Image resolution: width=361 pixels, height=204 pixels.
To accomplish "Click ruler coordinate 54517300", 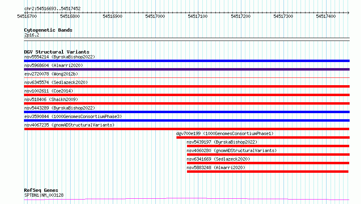I will (283, 16).
